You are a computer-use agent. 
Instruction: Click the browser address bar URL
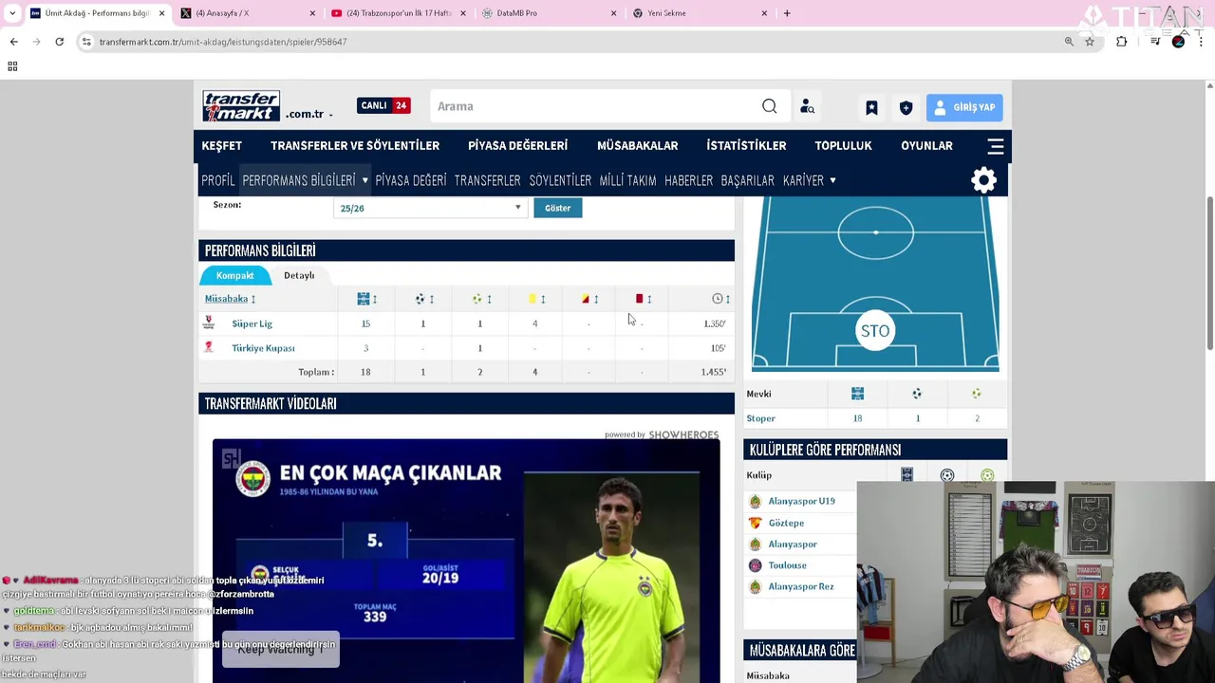pyautogui.click(x=223, y=42)
